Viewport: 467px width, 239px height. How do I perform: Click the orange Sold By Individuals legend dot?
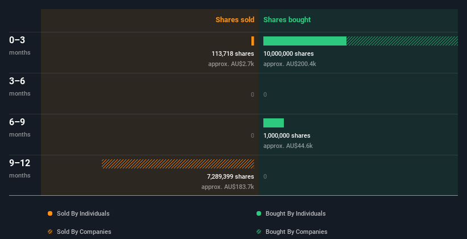[50, 213]
